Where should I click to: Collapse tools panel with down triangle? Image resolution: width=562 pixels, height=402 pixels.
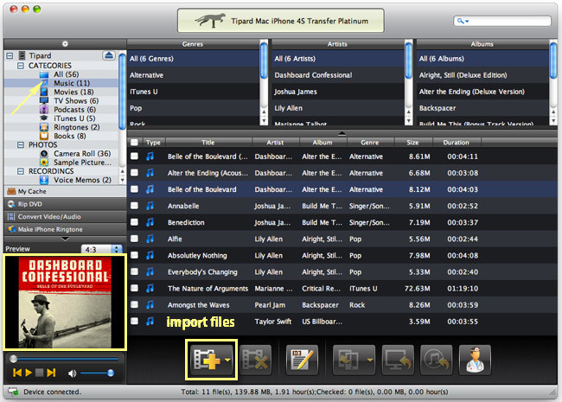click(65, 239)
